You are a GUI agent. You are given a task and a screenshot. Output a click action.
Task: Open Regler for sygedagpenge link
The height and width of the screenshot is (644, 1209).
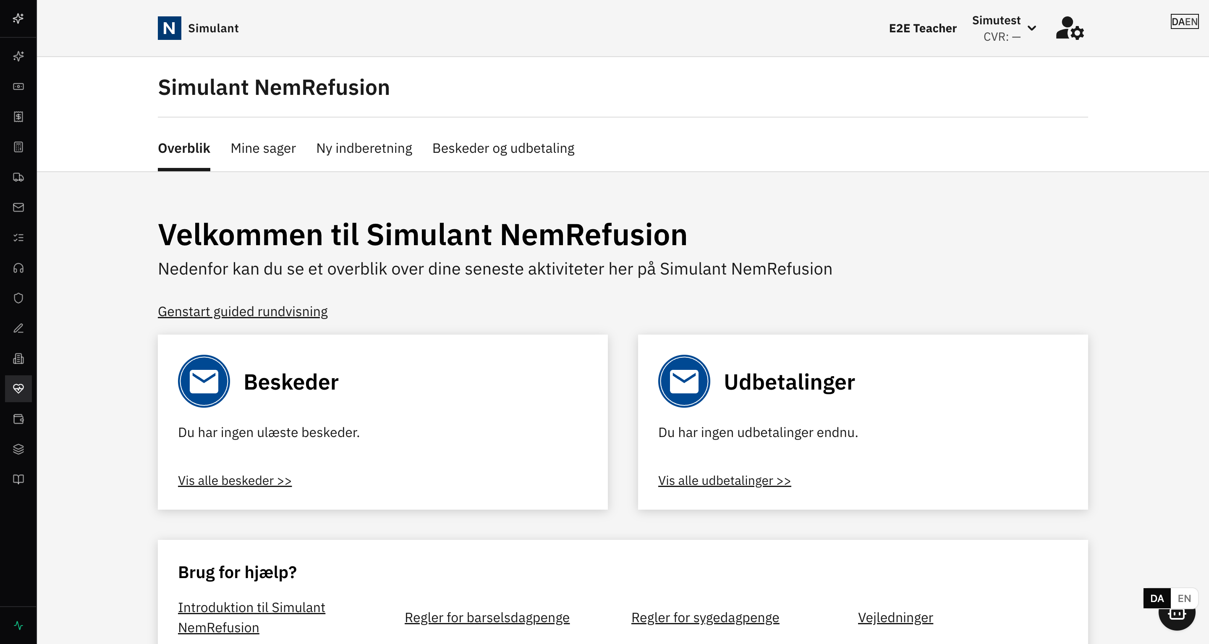[705, 617]
